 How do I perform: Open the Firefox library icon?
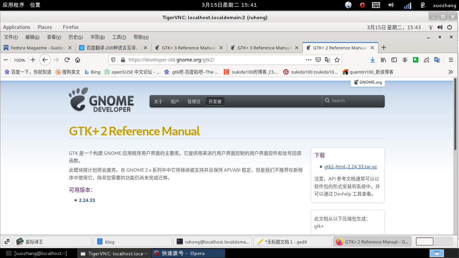coord(383,60)
